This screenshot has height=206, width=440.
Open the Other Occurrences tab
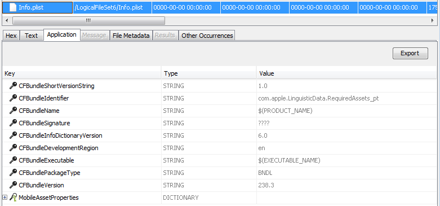207,36
